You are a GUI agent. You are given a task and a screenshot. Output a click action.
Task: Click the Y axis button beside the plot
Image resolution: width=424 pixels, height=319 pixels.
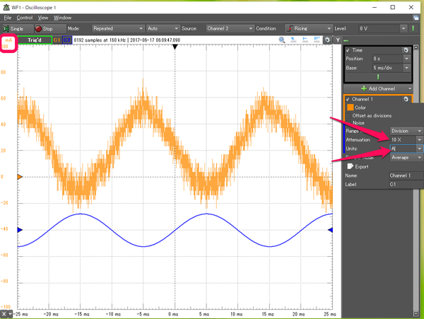338,40
